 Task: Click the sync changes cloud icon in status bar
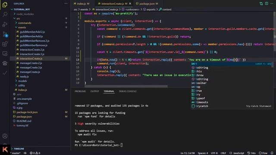pos(25,153)
